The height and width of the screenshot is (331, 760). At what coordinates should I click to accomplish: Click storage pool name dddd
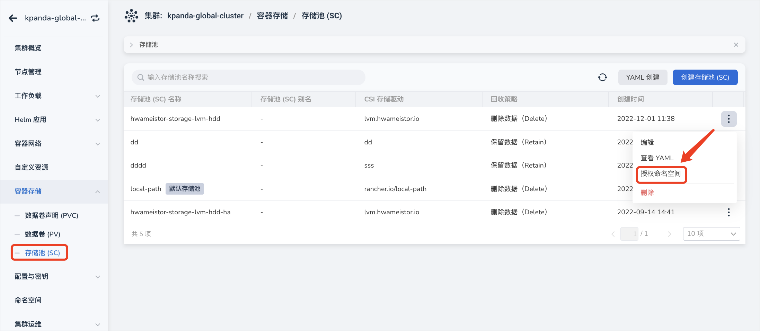pyautogui.click(x=138, y=165)
